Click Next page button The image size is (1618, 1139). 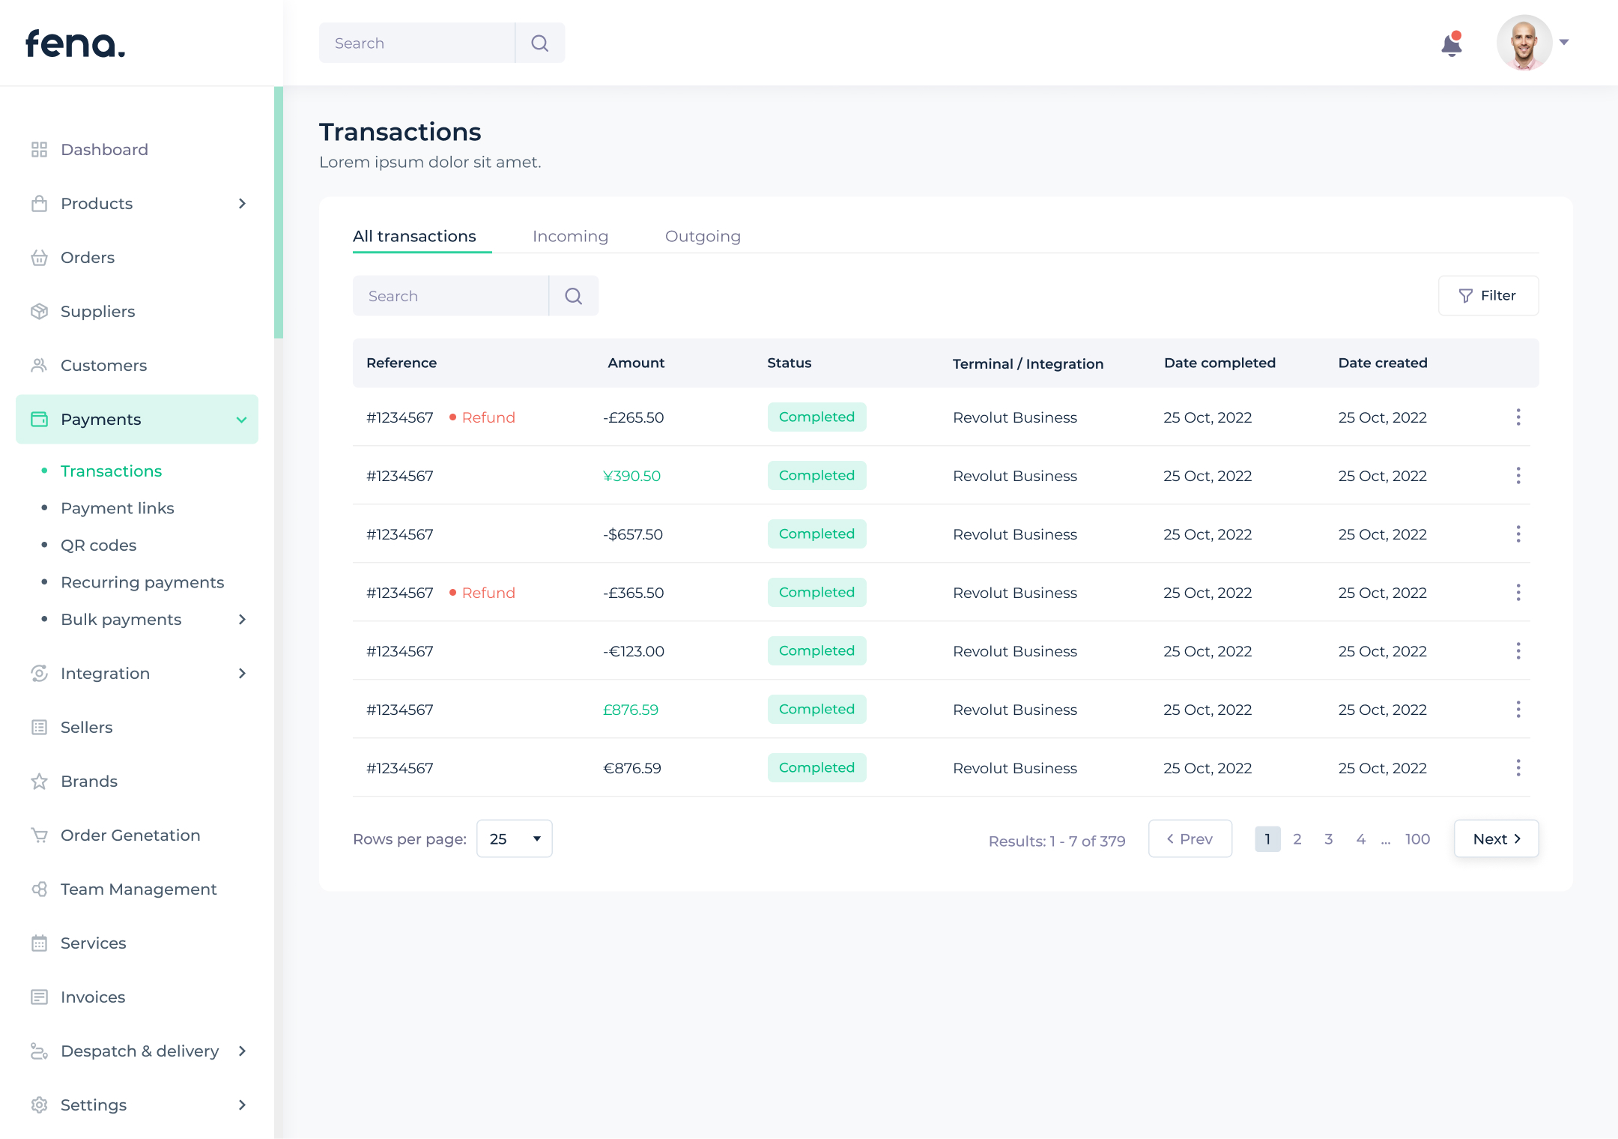pyautogui.click(x=1496, y=839)
